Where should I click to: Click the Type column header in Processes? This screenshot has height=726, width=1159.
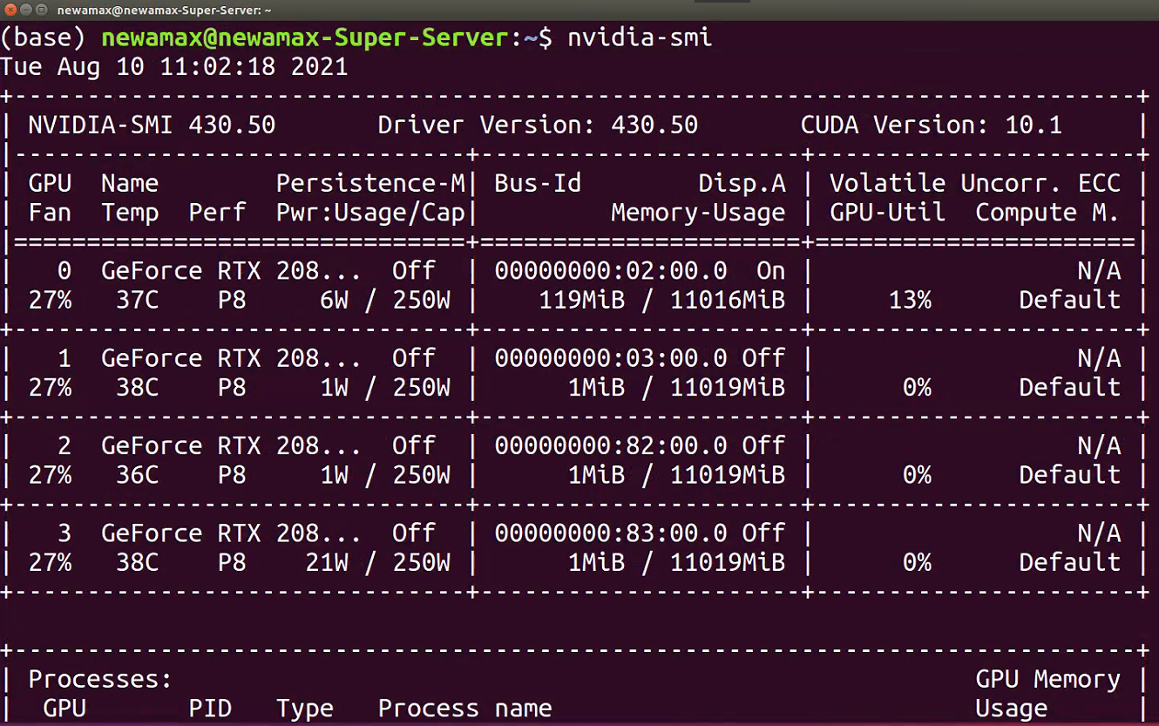click(305, 708)
